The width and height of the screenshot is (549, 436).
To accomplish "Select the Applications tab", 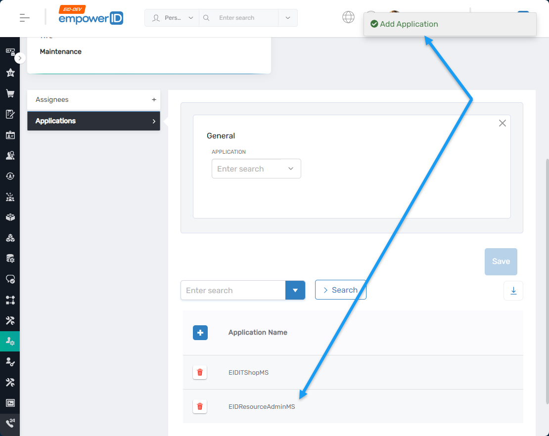I will click(x=93, y=121).
